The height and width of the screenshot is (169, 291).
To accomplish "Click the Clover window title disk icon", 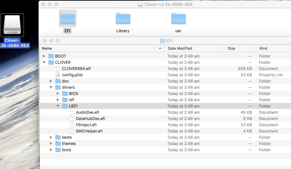I will [x=141, y=4].
